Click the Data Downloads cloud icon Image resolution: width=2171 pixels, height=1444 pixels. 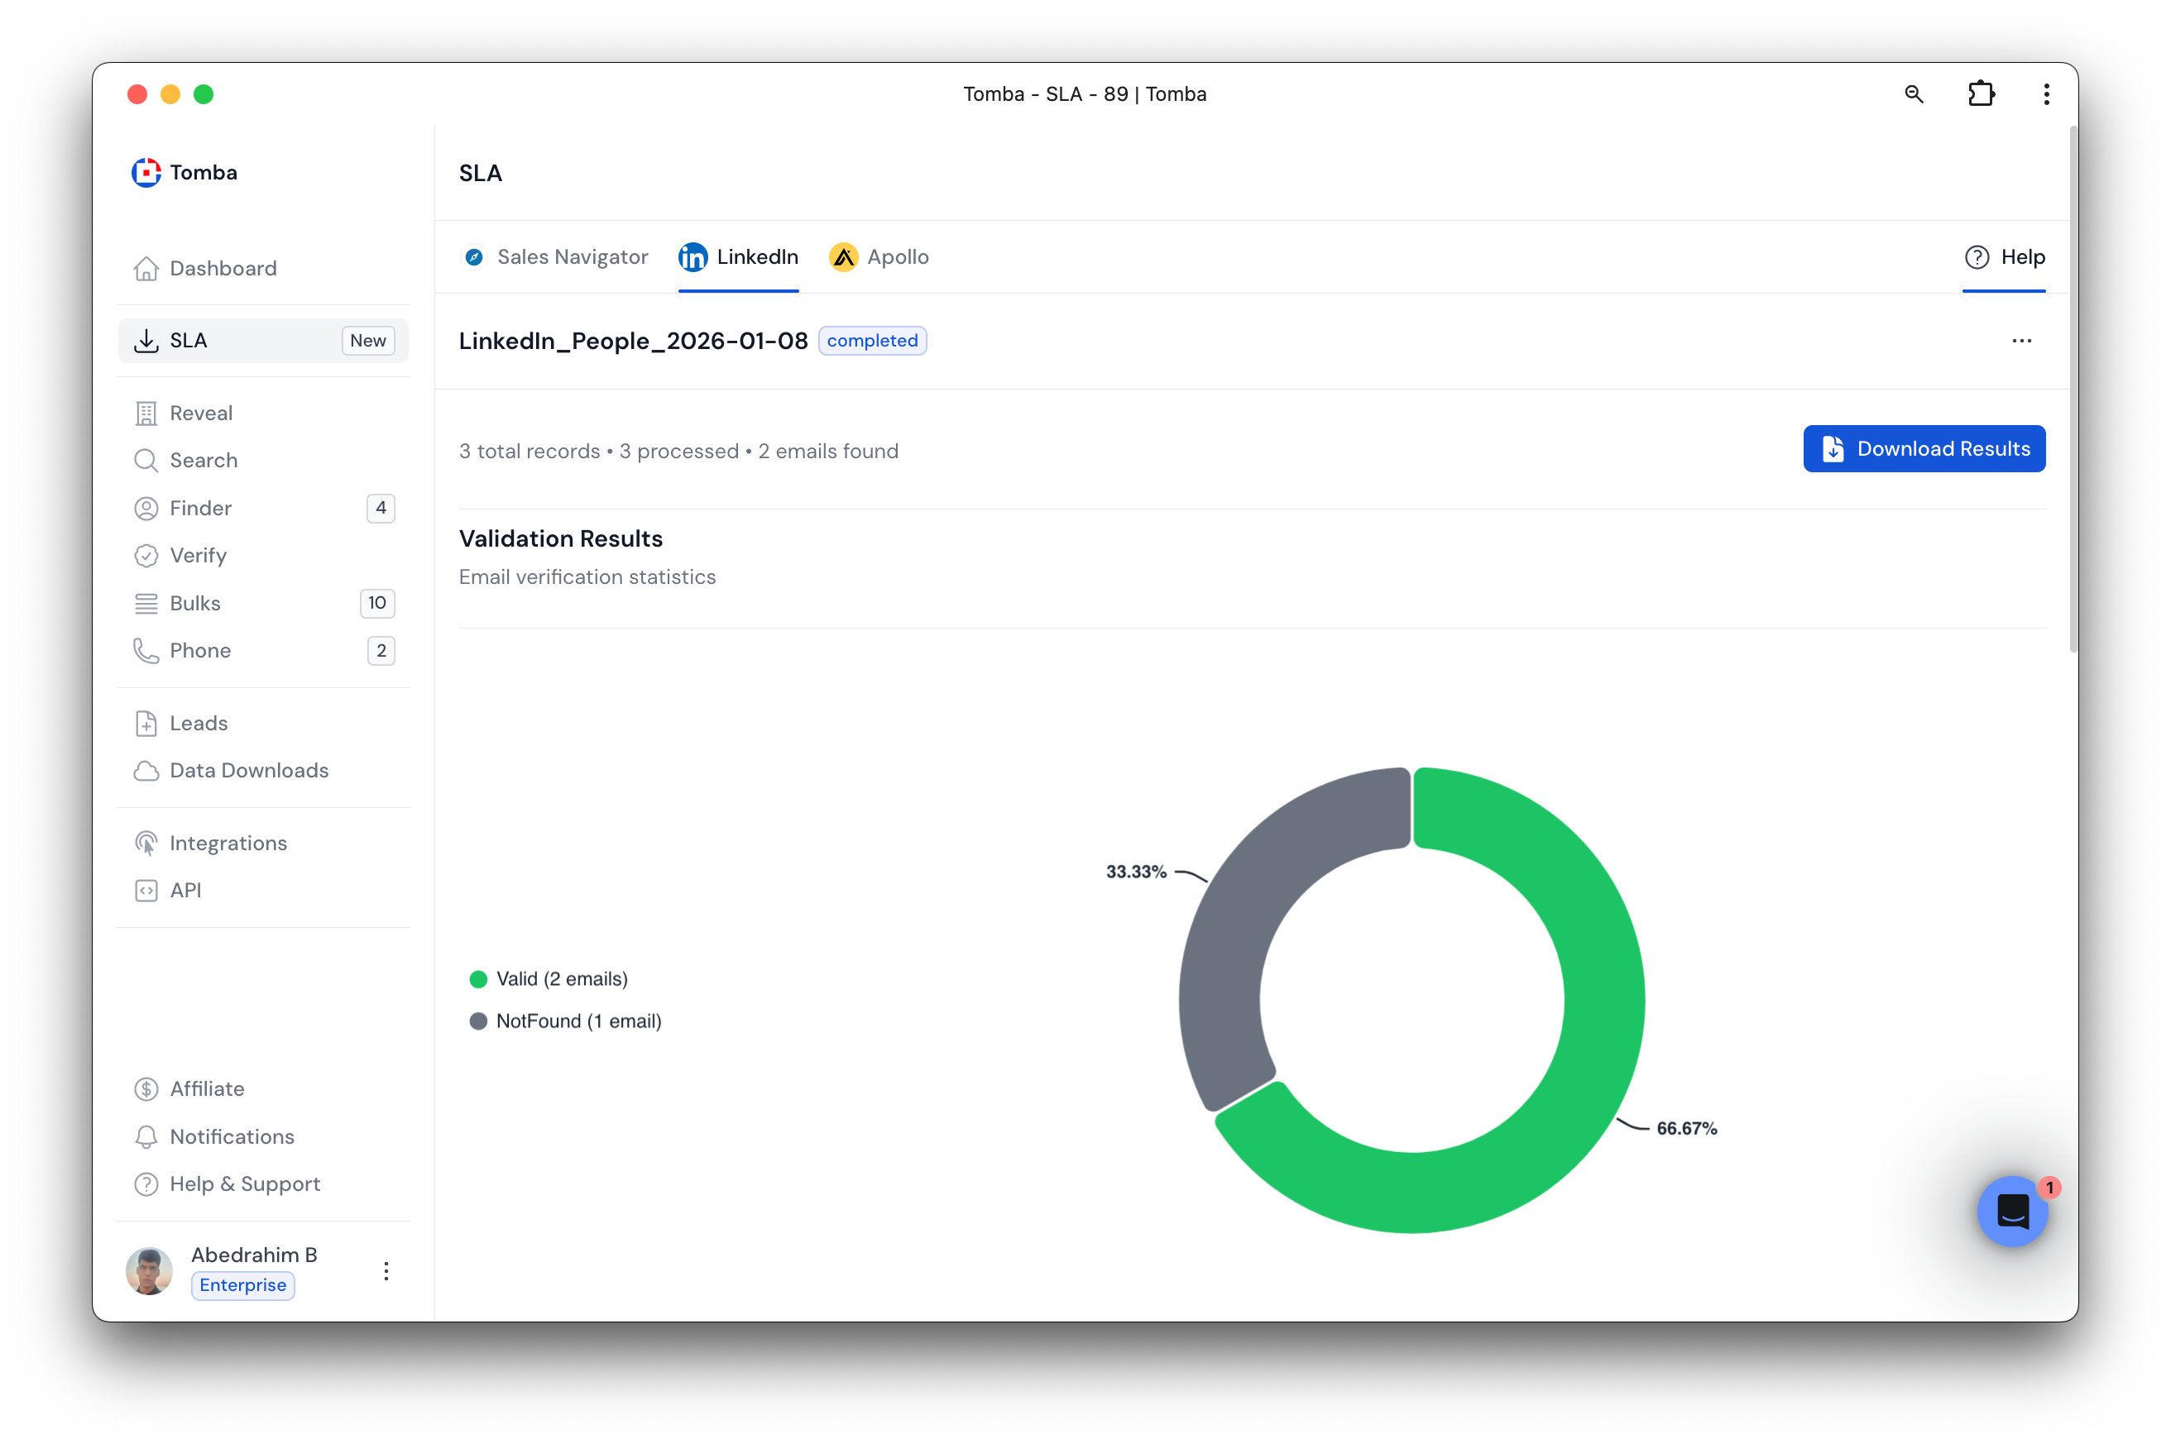tap(146, 771)
